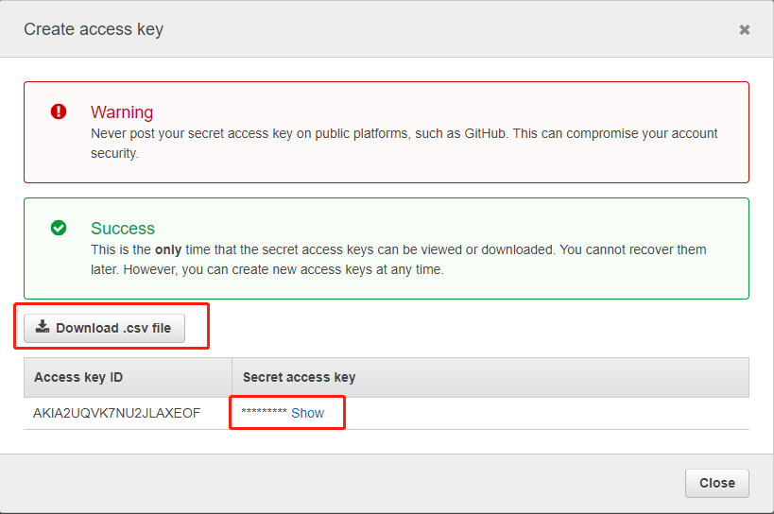The height and width of the screenshot is (514, 774).
Task: Click the word GitHub in the warning
Action: click(x=484, y=134)
